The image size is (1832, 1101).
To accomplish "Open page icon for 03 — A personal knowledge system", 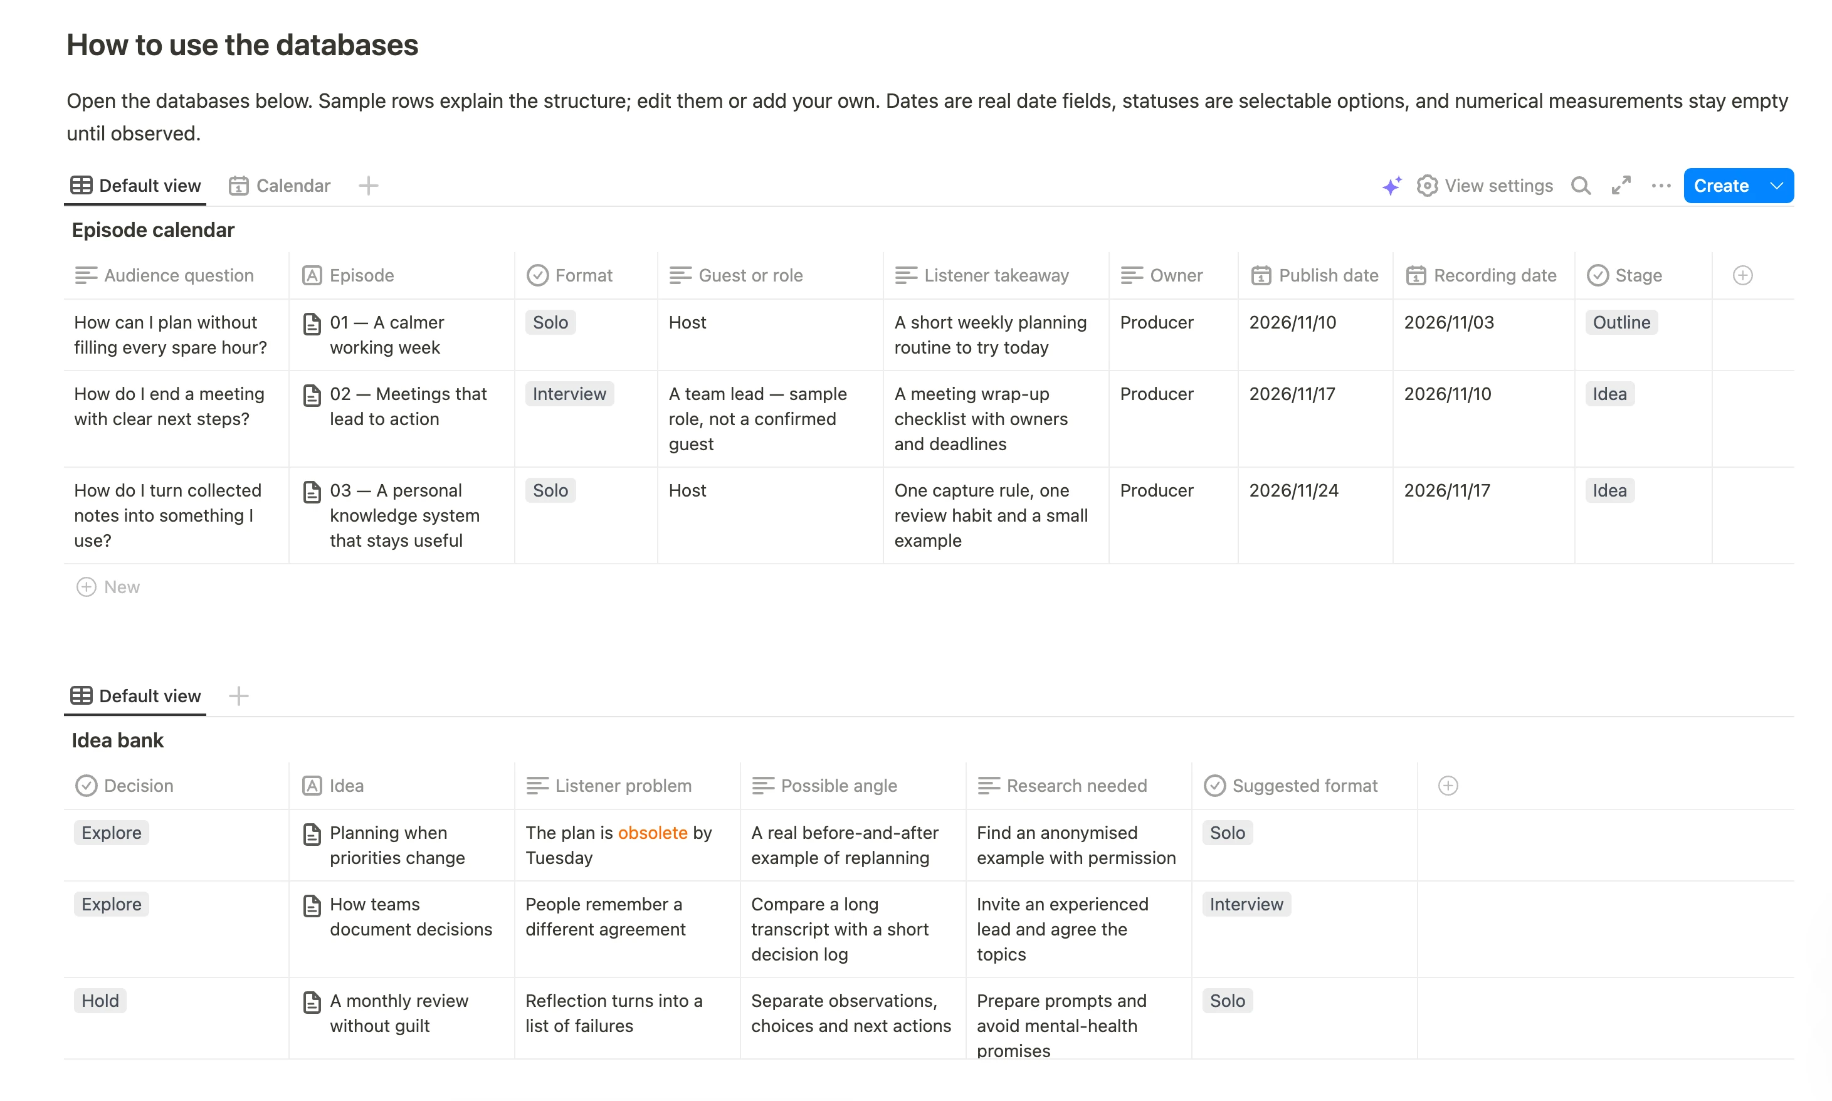I will coord(312,491).
